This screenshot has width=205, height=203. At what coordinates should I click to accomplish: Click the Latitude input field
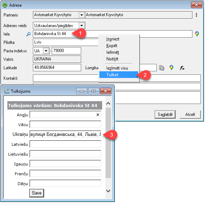click(x=57, y=67)
